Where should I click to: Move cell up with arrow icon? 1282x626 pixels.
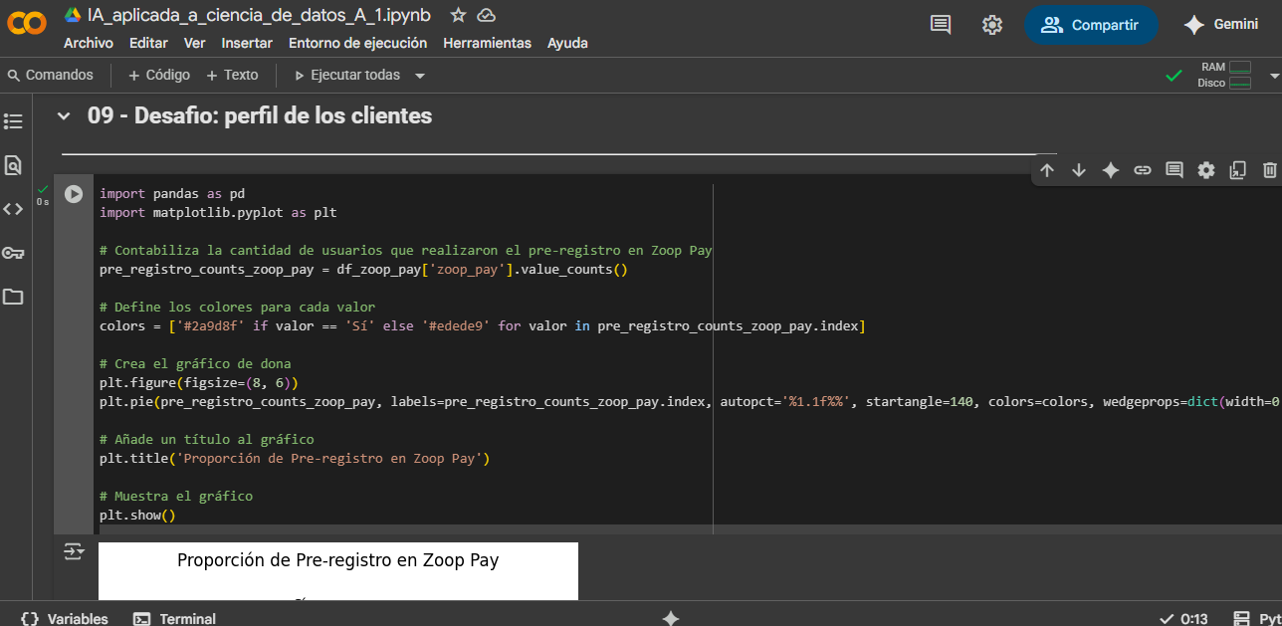point(1047,170)
